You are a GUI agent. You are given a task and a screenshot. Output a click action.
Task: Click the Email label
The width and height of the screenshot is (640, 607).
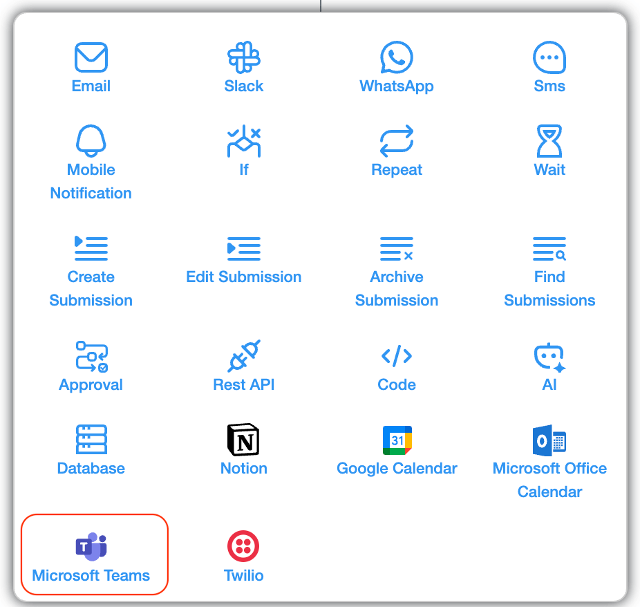coord(91,86)
